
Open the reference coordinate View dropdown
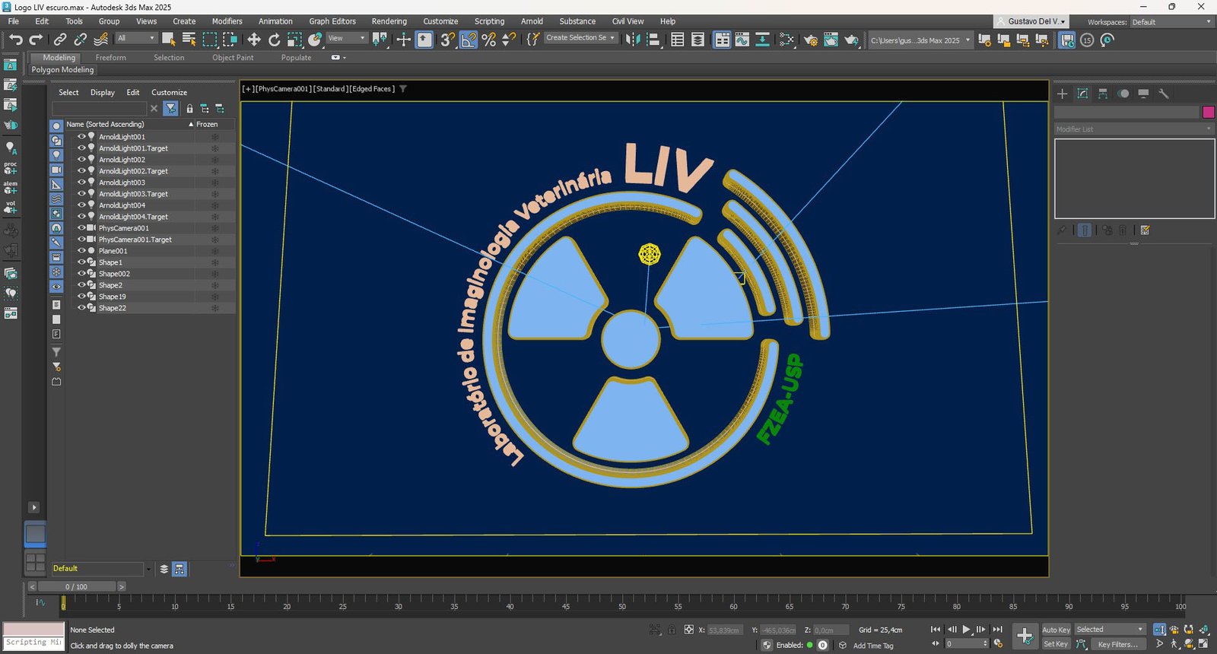(347, 38)
